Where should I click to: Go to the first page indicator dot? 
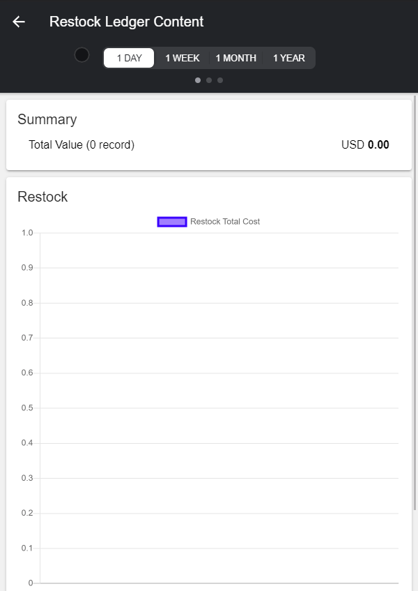click(x=198, y=80)
